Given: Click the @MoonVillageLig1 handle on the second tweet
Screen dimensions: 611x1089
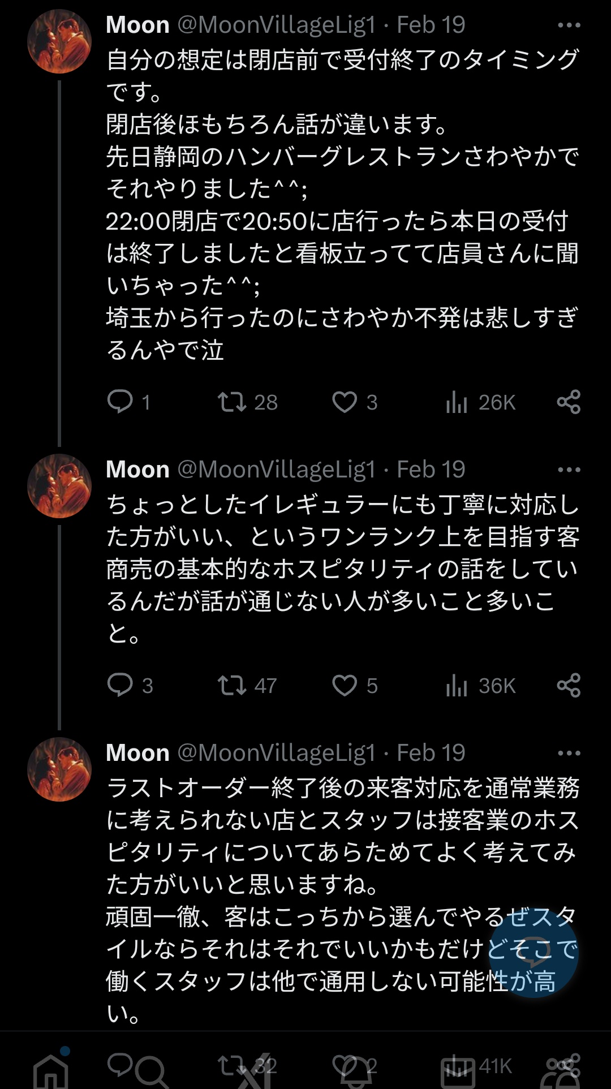Looking at the screenshot, I should (277, 470).
